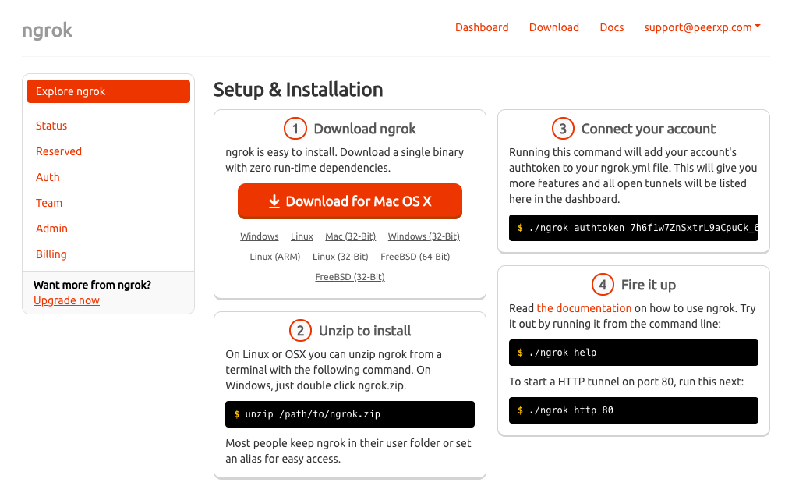Open the Dashboard page
Viewport: 792px width, 504px height.
482,27
